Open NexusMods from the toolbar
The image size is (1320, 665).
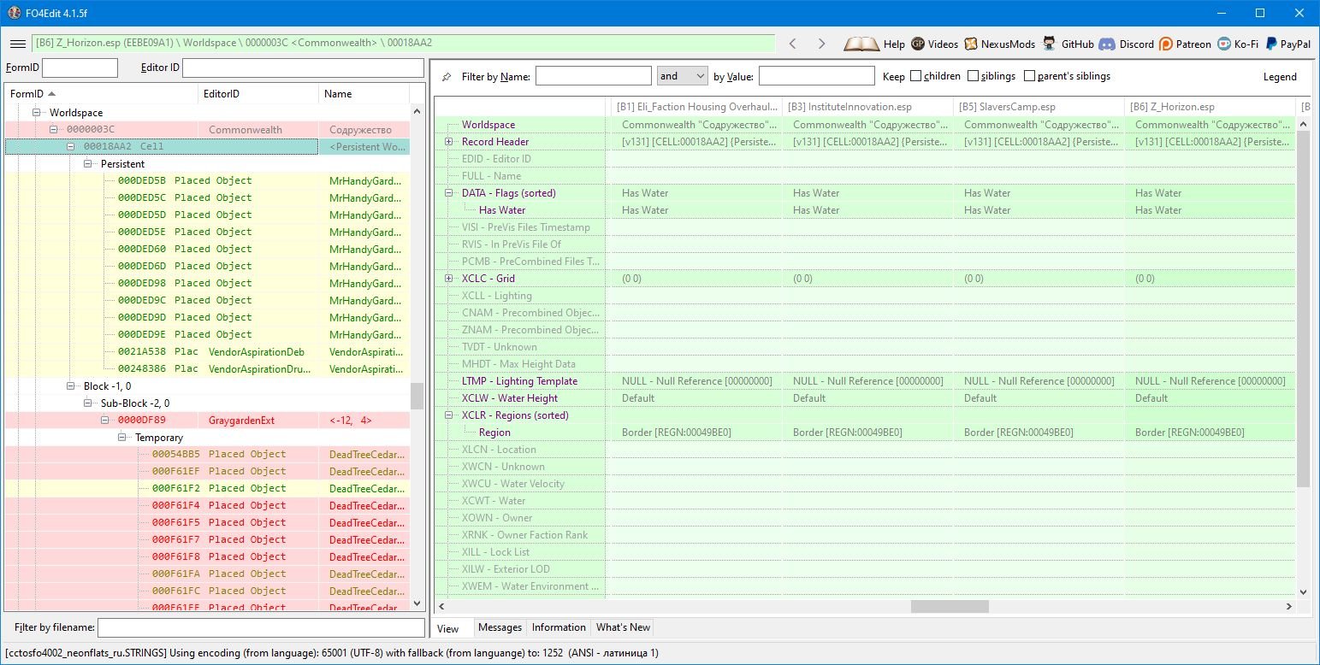[971, 44]
